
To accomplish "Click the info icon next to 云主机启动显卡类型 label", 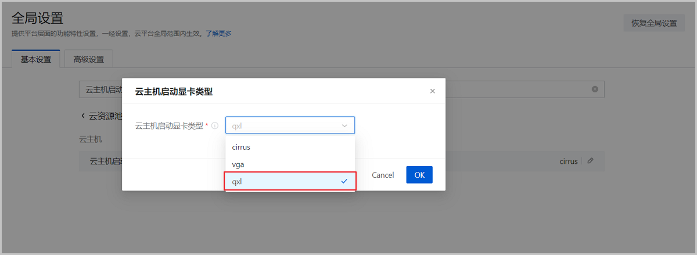I will (x=215, y=125).
